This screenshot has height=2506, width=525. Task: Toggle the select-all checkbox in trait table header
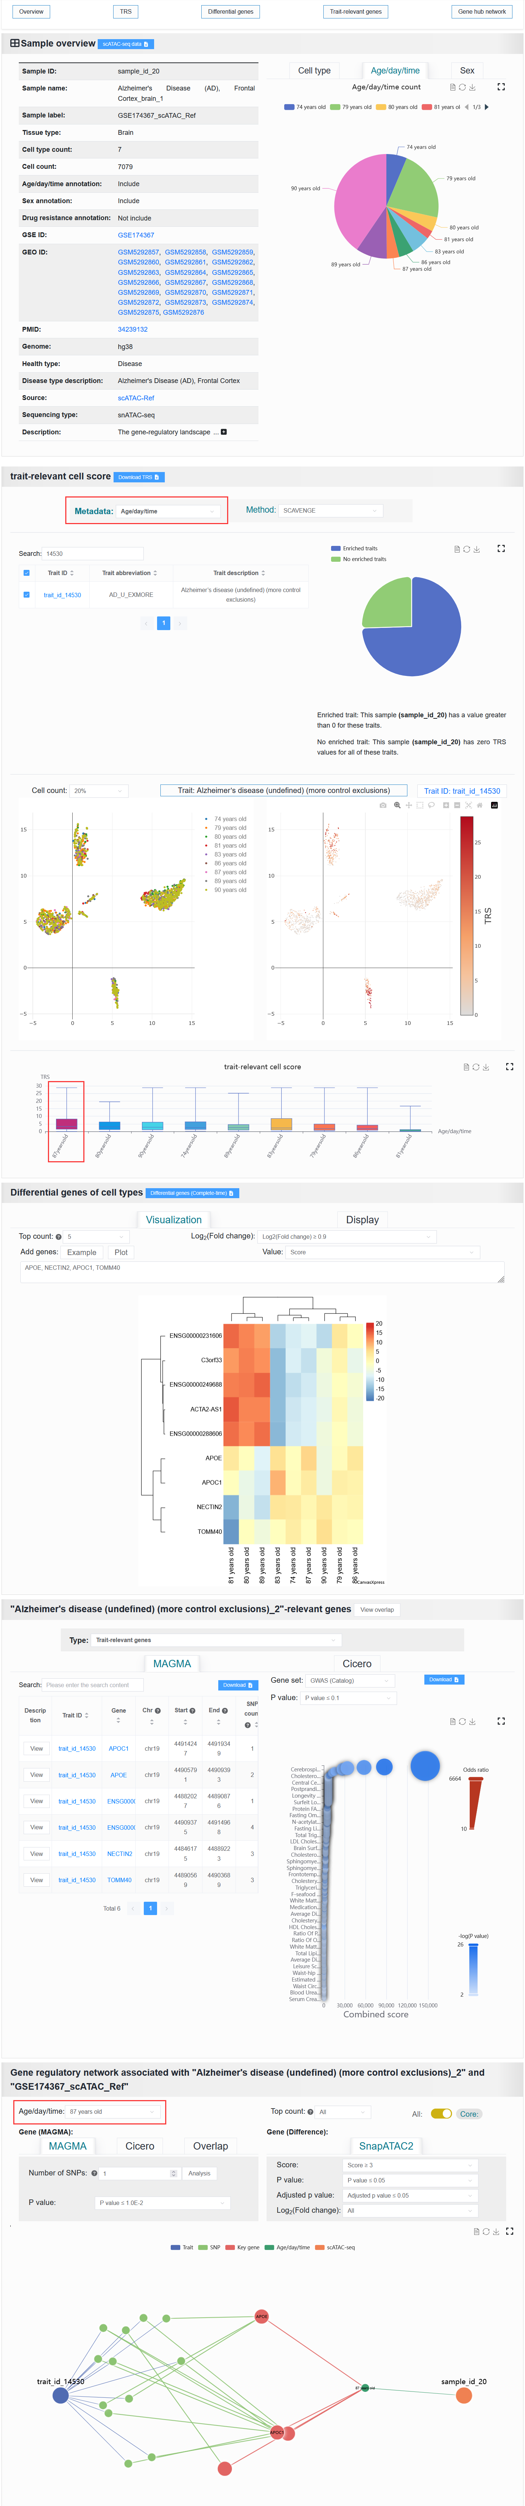(x=26, y=573)
